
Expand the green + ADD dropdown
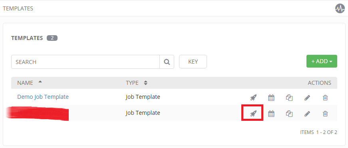pyautogui.click(x=322, y=61)
